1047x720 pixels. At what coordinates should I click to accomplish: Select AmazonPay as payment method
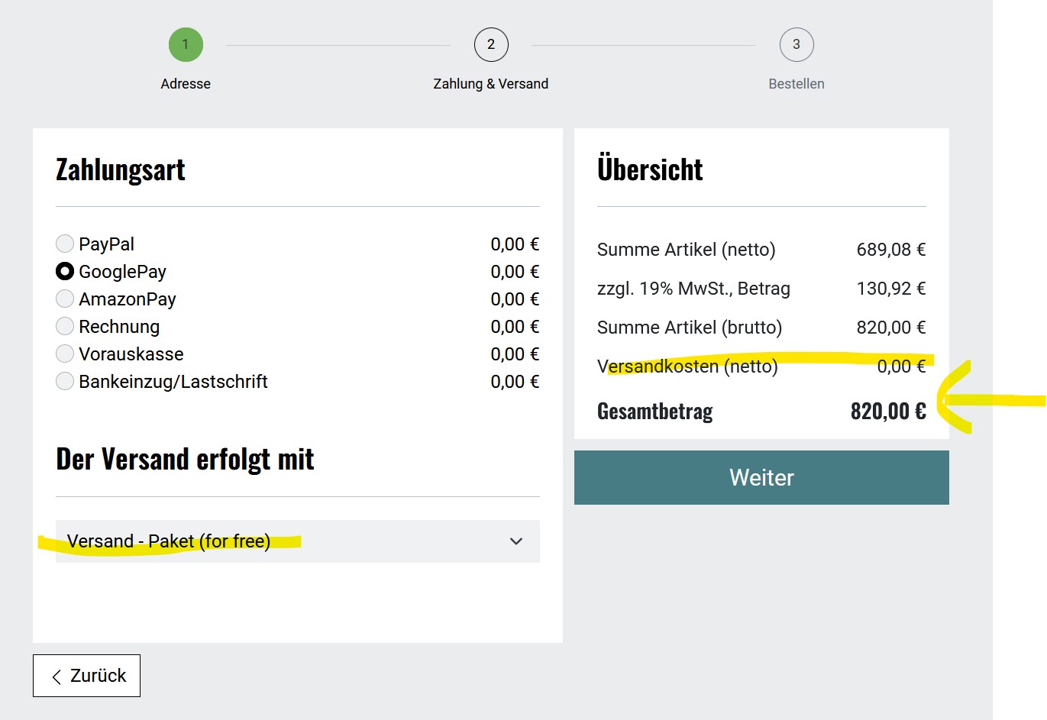(65, 299)
